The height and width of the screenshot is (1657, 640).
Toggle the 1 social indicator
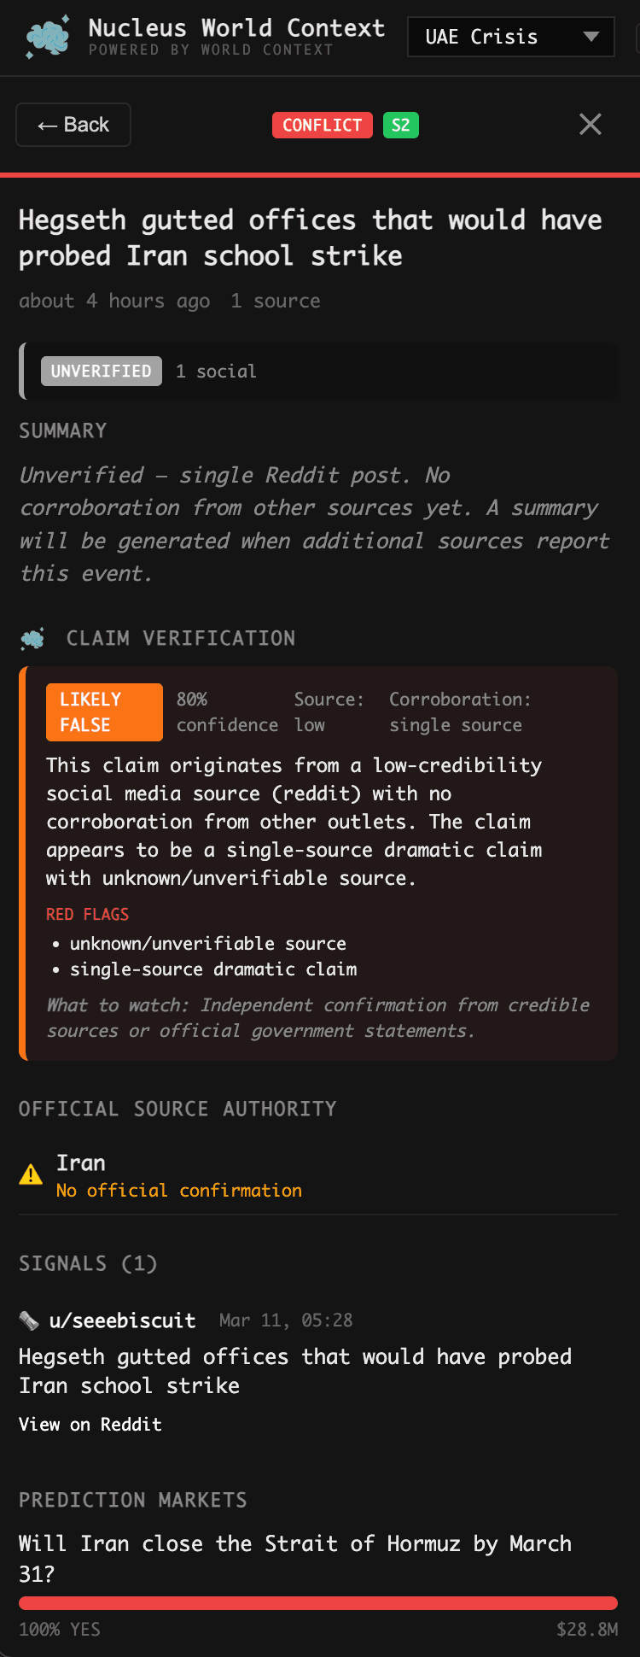point(215,371)
